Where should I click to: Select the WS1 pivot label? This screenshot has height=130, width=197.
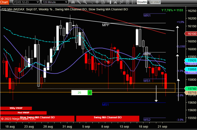pyautogui.click(x=147, y=81)
